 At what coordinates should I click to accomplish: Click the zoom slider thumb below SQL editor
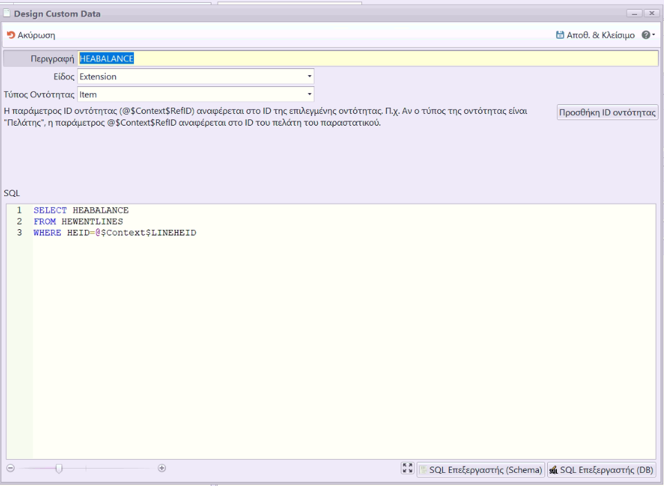coord(59,468)
